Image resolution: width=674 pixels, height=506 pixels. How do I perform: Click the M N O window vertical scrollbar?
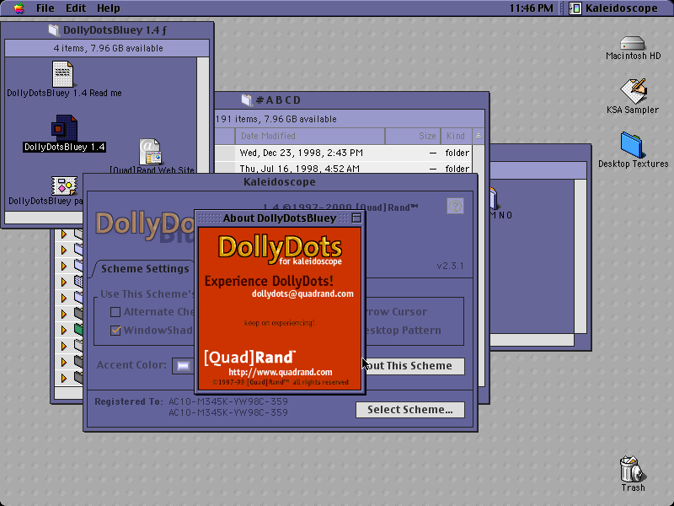pyautogui.click(x=580, y=256)
